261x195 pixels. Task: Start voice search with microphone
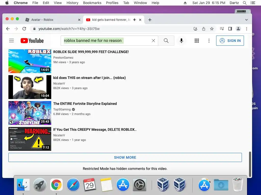(x=181, y=41)
